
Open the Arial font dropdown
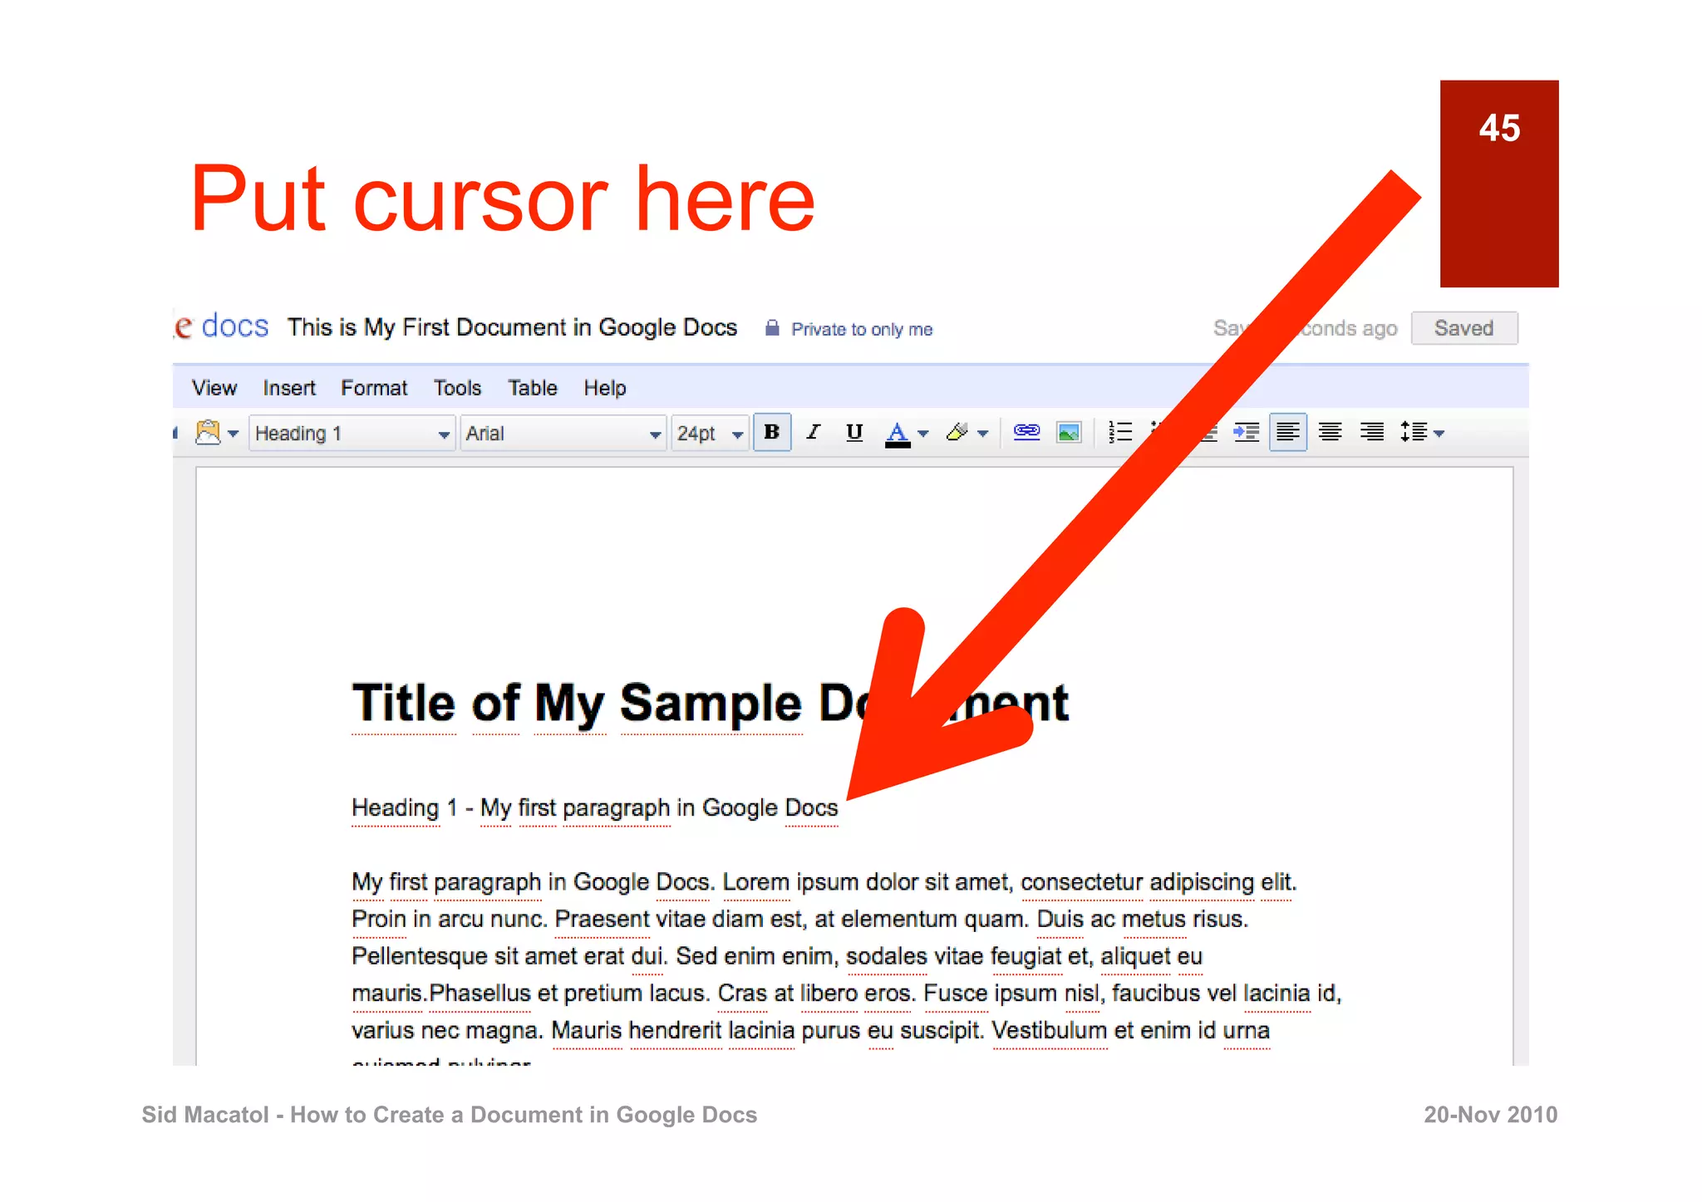563,433
